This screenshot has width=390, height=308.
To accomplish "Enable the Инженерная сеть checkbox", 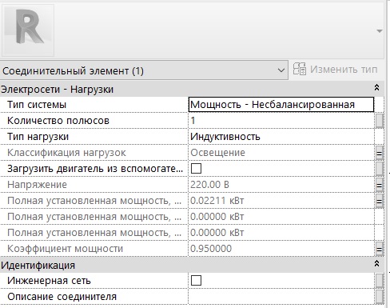I will click(x=196, y=280).
